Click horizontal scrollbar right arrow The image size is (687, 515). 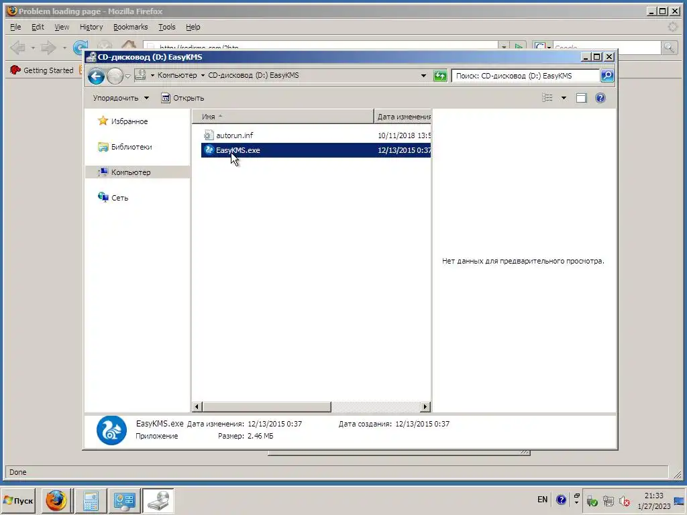[x=425, y=407]
